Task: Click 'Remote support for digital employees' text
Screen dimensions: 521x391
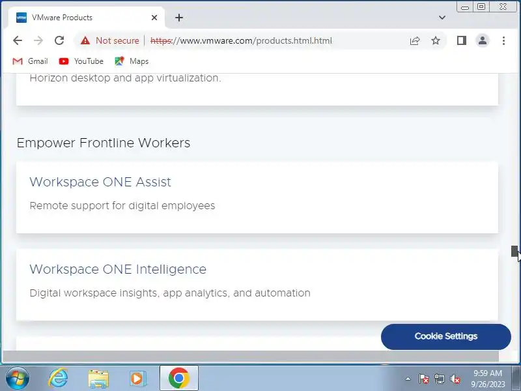Action: click(x=122, y=206)
